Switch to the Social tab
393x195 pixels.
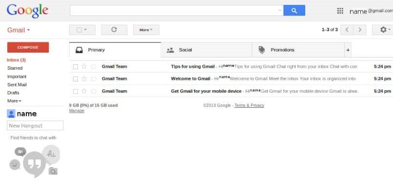point(185,50)
